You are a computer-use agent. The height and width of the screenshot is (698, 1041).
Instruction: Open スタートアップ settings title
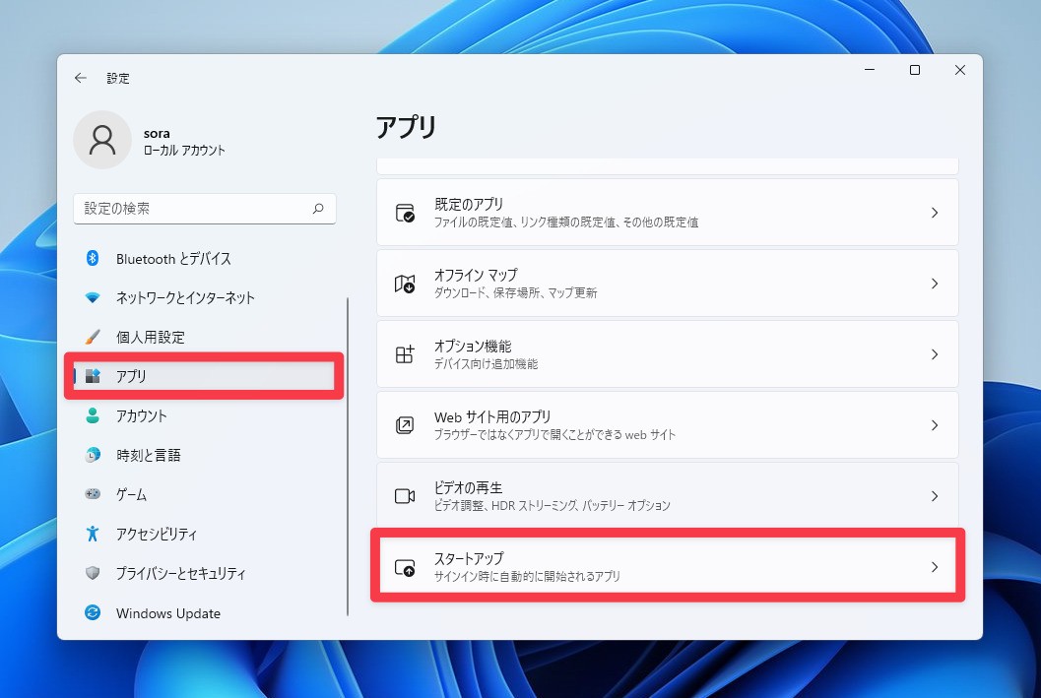(469, 558)
